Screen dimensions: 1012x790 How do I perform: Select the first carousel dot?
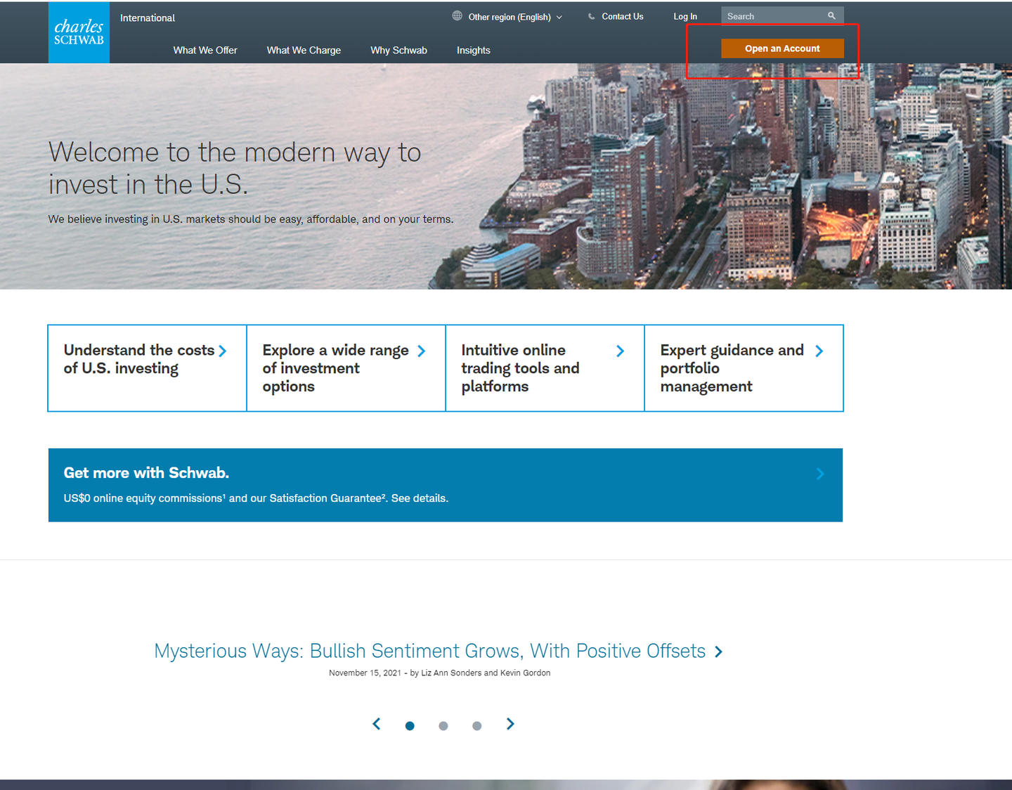(410, 726)
